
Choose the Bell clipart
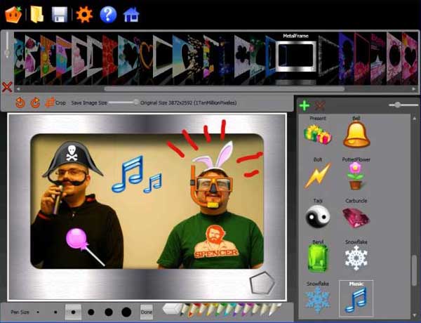[356, 134]
